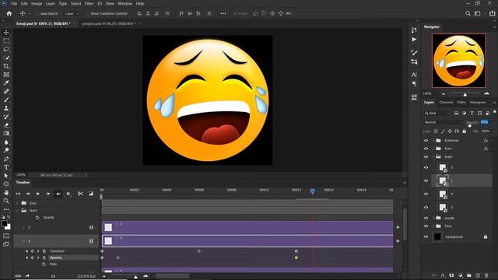Click the timeline playhead marker
The height and width of the screenshot is (280, 498).
(x=313, y=191)
